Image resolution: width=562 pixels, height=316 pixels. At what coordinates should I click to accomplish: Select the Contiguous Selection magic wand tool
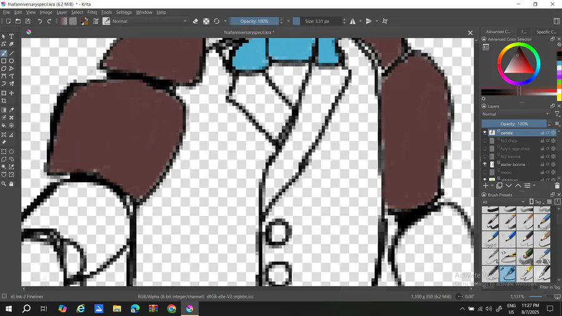4,167
